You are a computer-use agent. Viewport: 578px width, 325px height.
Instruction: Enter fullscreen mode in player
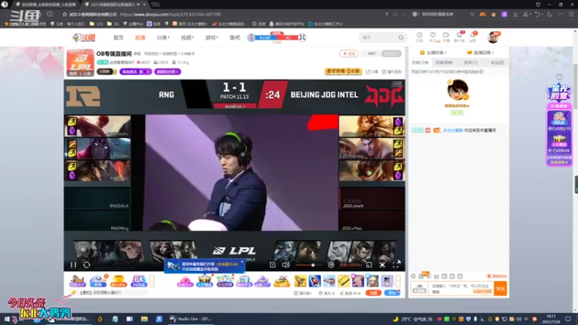coord(396,264)
